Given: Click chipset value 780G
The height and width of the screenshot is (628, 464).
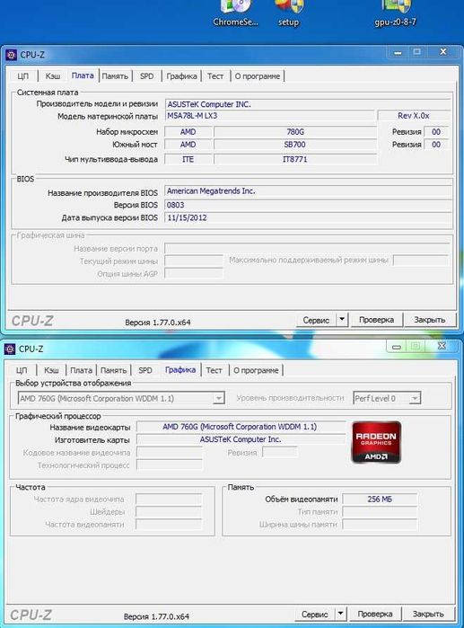Looking at the screenshot, I should [295, 132].
